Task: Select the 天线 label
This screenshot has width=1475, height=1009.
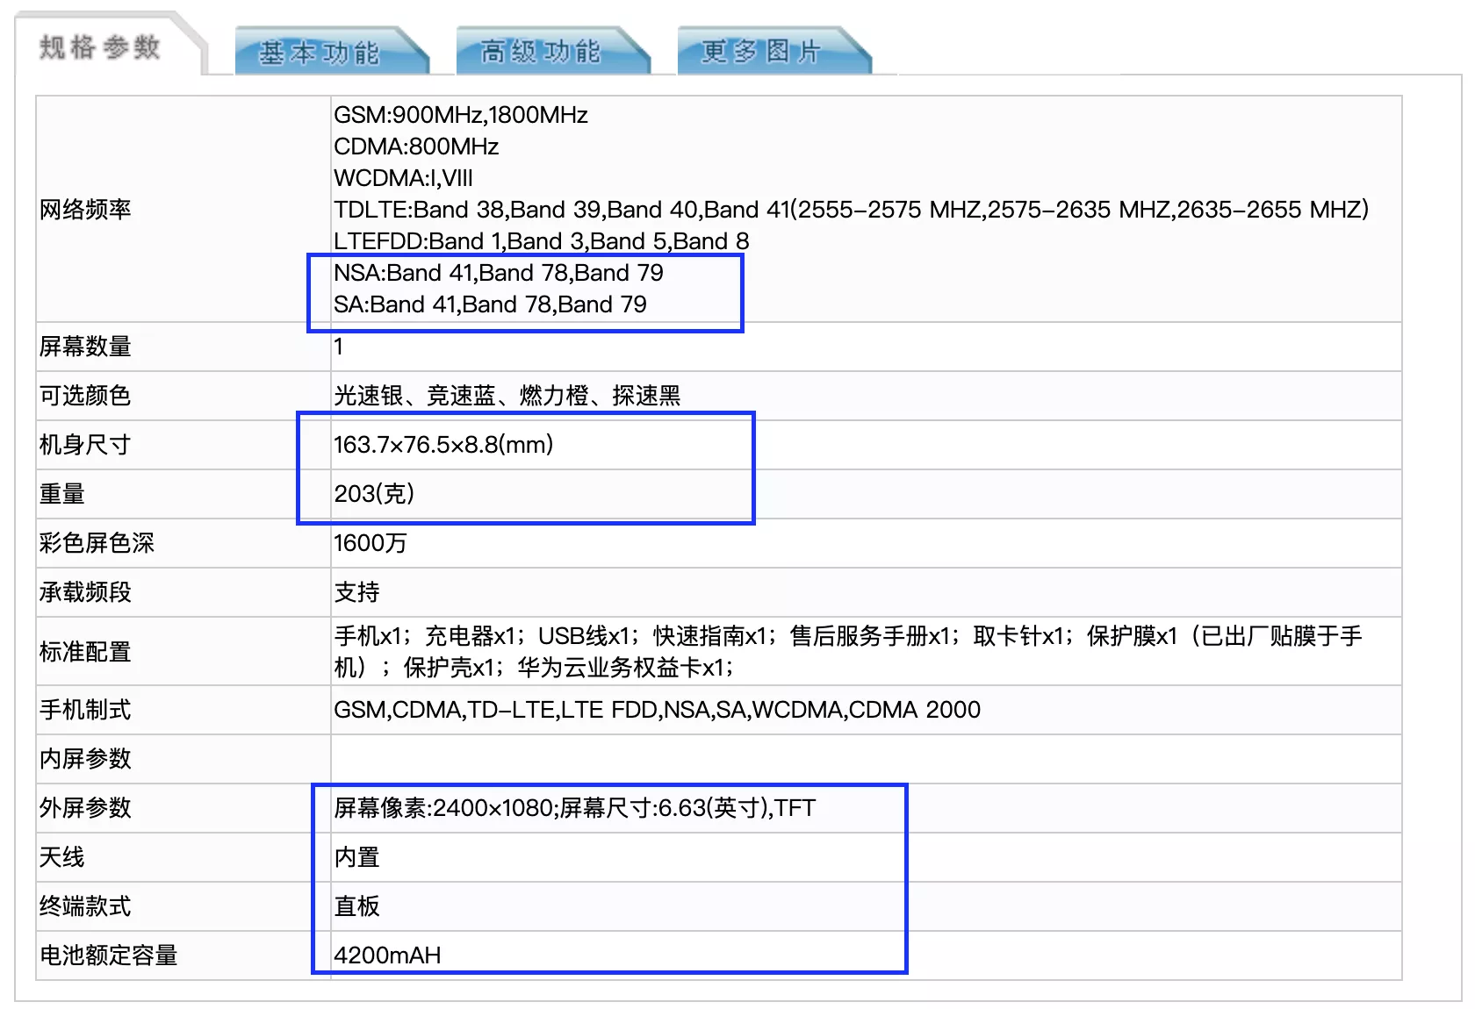Action: pyautogui.click(x=61, y=857)
